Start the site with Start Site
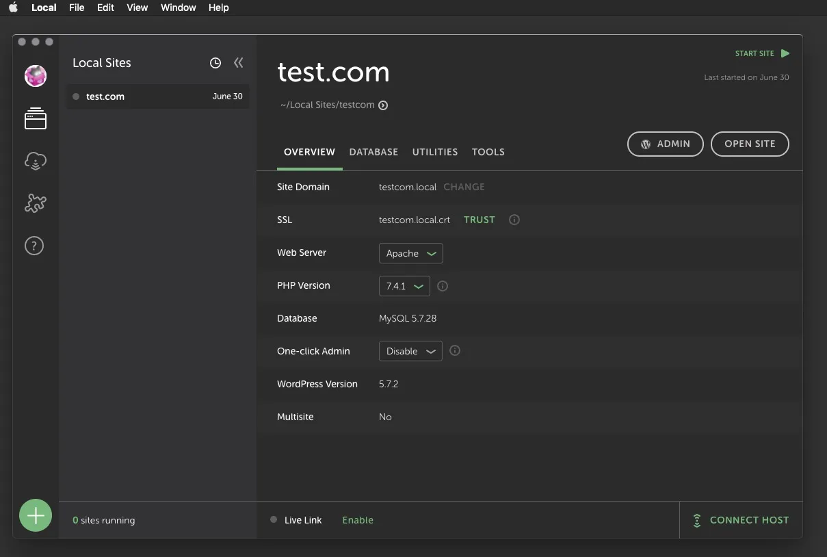Image resolution: width=827 pixels, height=557 pixels. pos(762,53)
